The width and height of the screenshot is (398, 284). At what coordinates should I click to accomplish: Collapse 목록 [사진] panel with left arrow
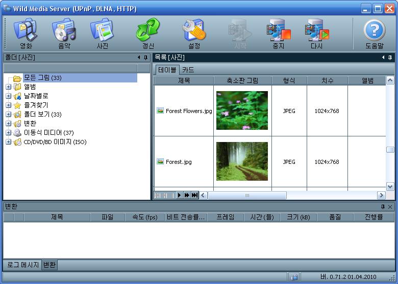pyautogui.click(x=383, y=57)
